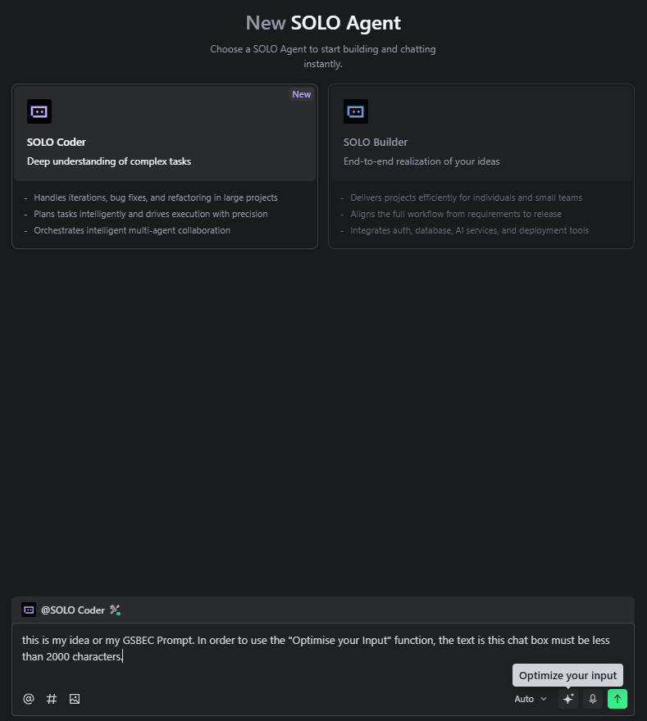The image size is (647, 721).
Task: Click the @SOLO Coder label above chat input
Action: tap(73, 610)
